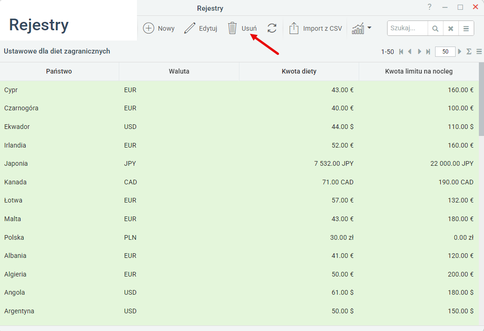
Task: Click the 1-50 record range label
Action: point(388,52)
